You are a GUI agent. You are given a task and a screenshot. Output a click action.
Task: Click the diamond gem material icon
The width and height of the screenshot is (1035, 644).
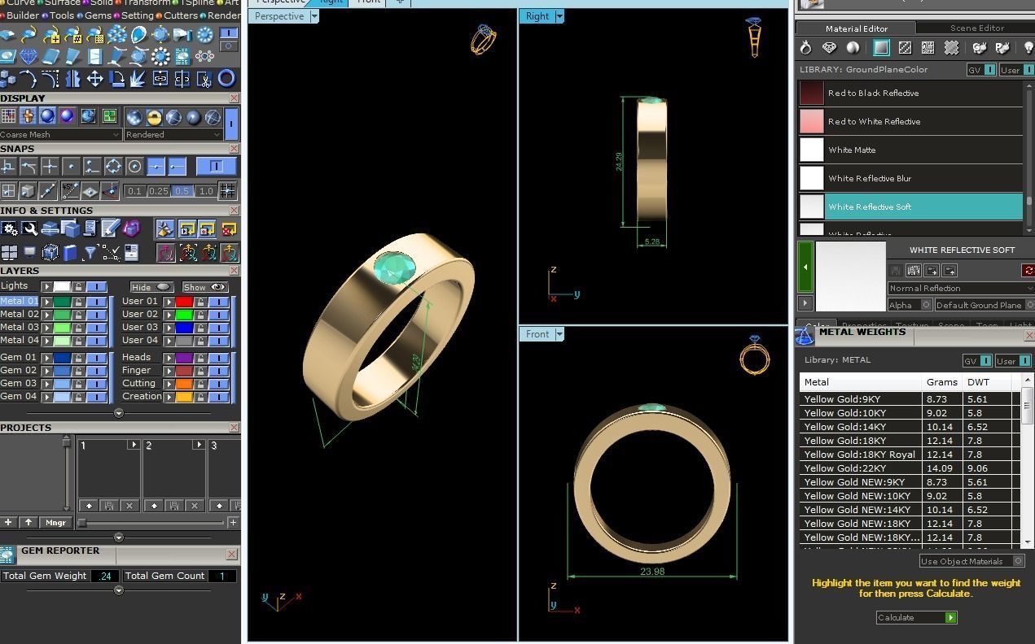point(829,48)
